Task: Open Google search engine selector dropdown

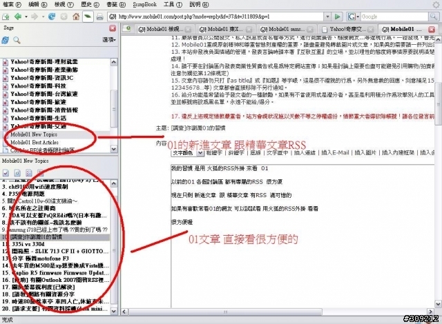Action: [x=353, y=17]
